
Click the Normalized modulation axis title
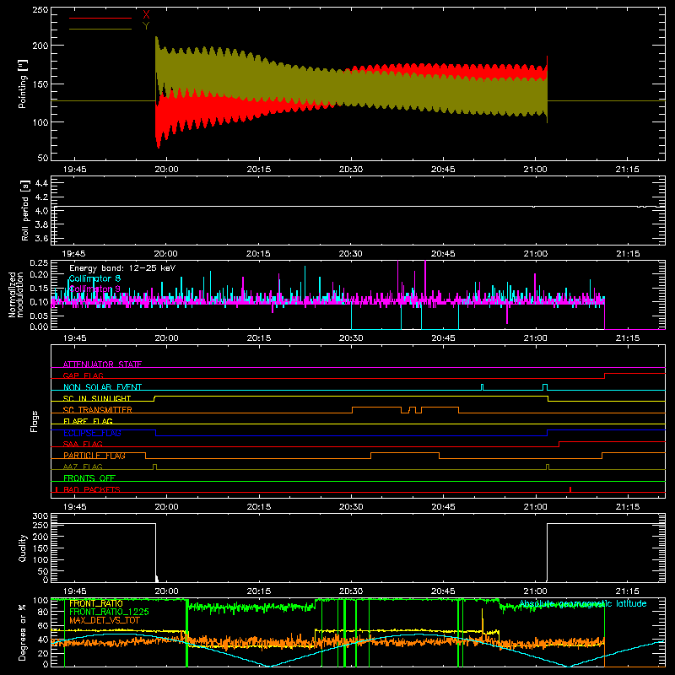coord(15,294)
